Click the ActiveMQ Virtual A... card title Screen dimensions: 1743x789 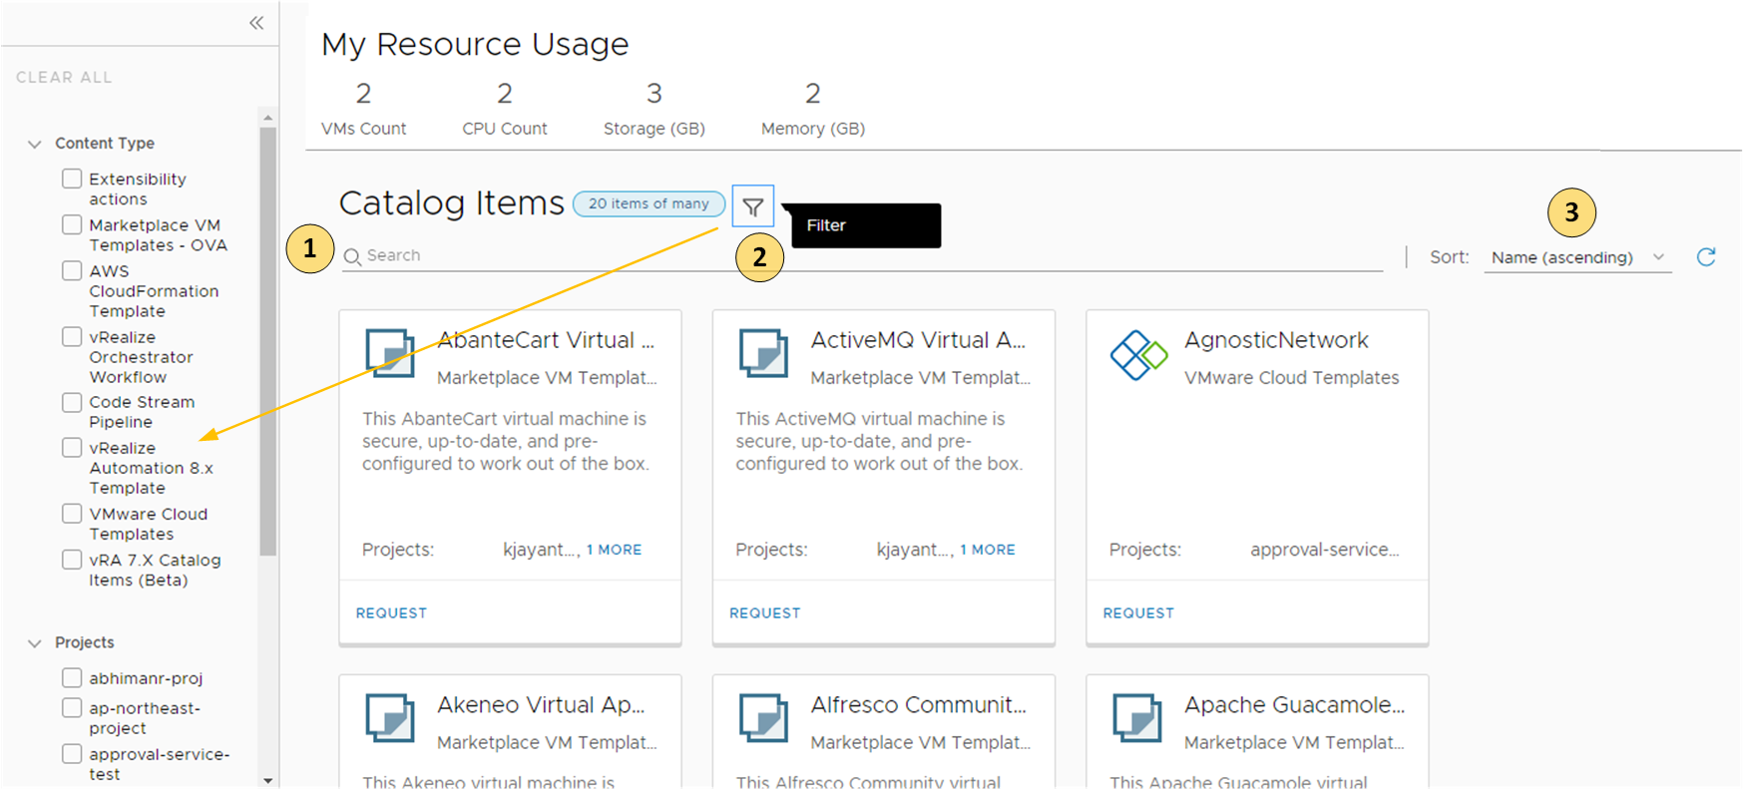918,340
